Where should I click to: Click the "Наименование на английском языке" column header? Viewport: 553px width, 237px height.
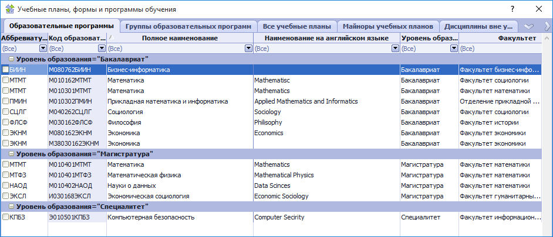pyautogui.click(x=326, y=38)
